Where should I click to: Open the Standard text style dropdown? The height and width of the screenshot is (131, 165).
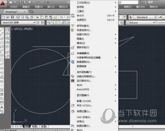[145, 17]
